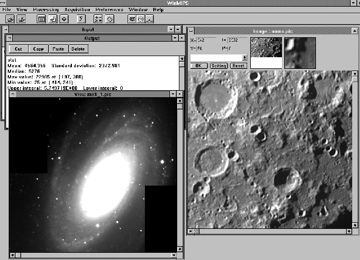Click the galaxy window horizontal scrollbar thumb
The height and width of the screenshot is (260, 360).
tap(18, 255)
